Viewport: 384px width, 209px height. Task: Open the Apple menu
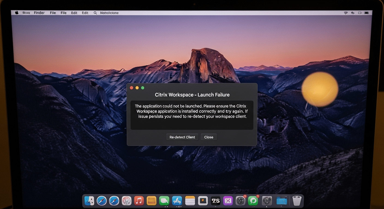16,13
